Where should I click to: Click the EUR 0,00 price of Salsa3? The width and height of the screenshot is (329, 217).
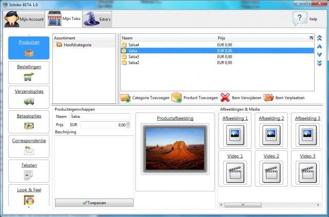225,56
